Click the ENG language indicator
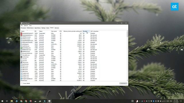Screen dimensions: 184x103 [171, 101]
